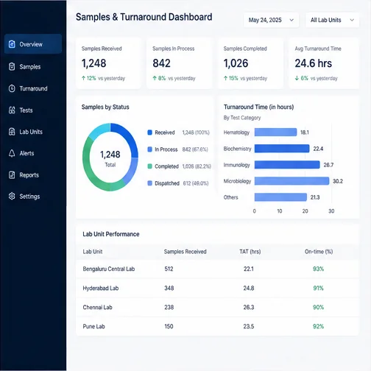The width and height of the screenshot is (371, 371).
Task: Click the 90% on-time value
Action: tap(318, 307)
